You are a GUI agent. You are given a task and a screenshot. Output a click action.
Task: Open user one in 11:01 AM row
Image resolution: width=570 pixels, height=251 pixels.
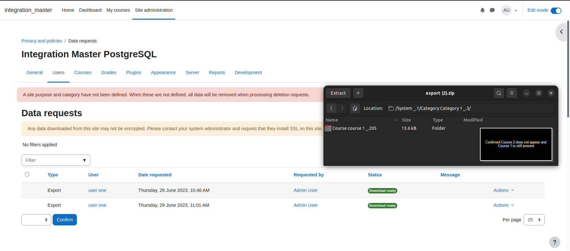(97, 205)
